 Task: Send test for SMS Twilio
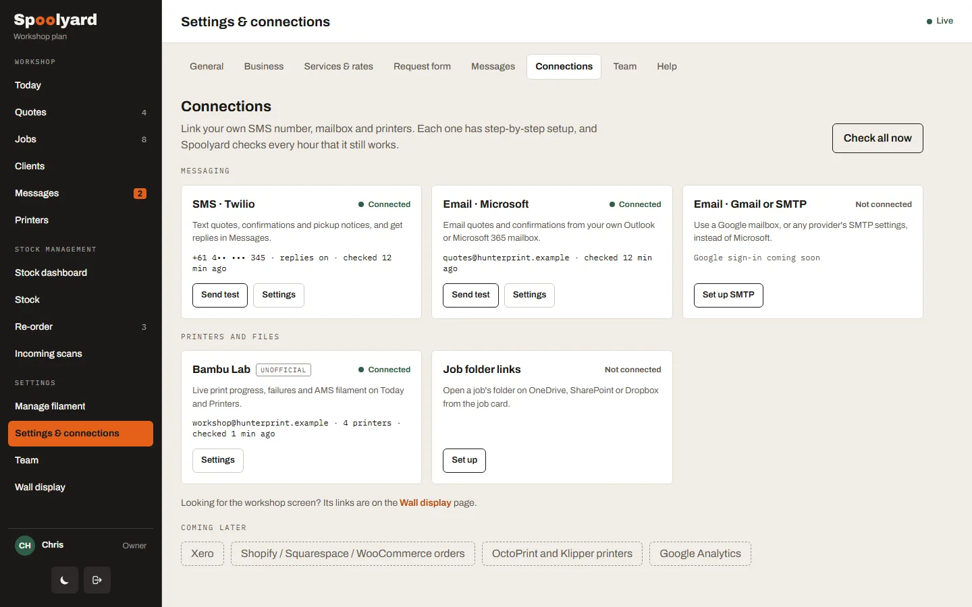tap(220, 295)
